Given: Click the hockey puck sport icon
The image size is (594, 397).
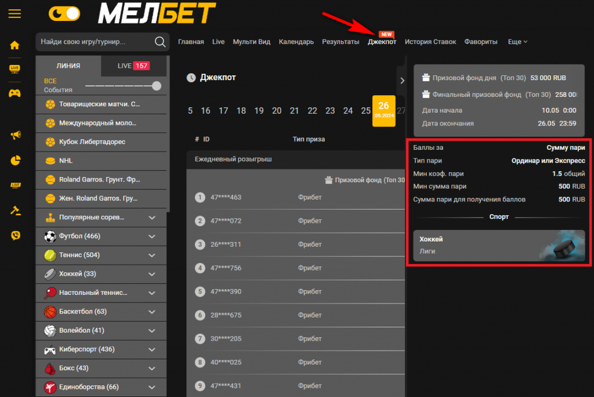Looking at the screenshot, I should pos(50,274).
